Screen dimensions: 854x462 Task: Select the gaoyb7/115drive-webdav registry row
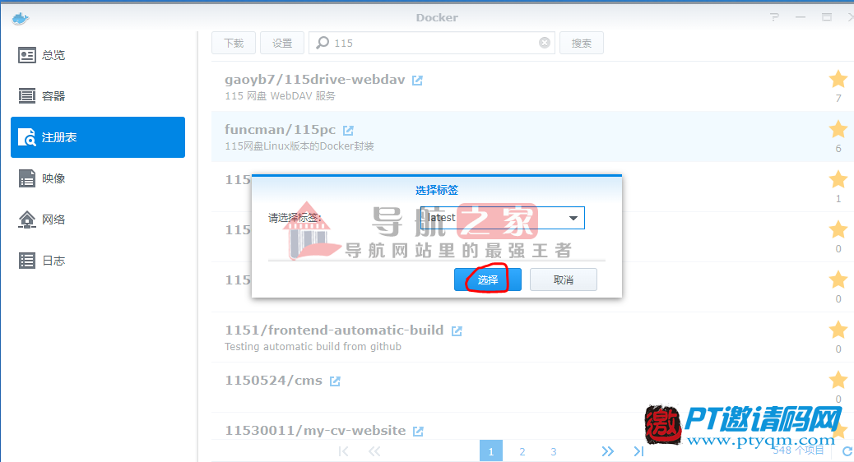click(532, 86)
